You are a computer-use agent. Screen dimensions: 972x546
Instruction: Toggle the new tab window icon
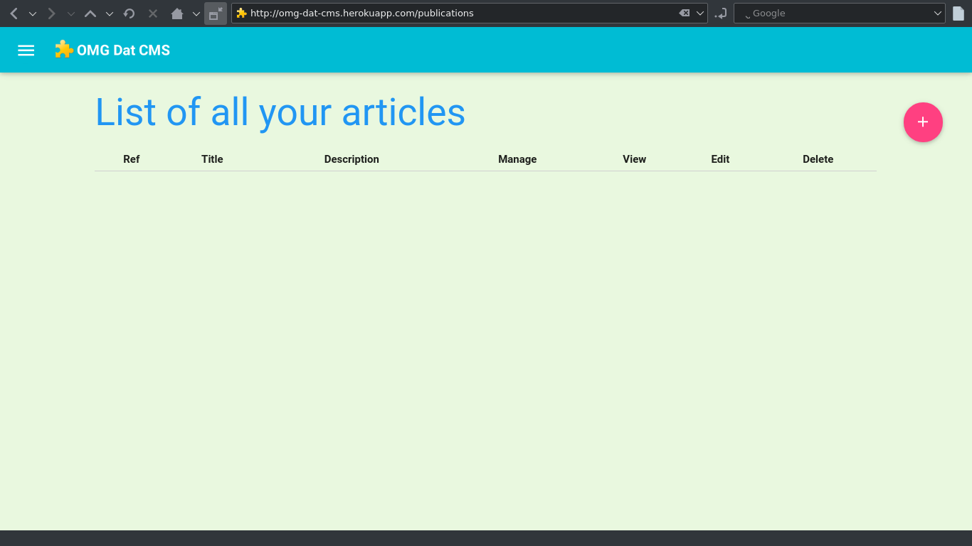216,14
